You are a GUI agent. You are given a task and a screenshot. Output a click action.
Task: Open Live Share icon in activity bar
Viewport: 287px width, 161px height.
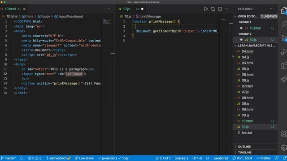(284, 79)
